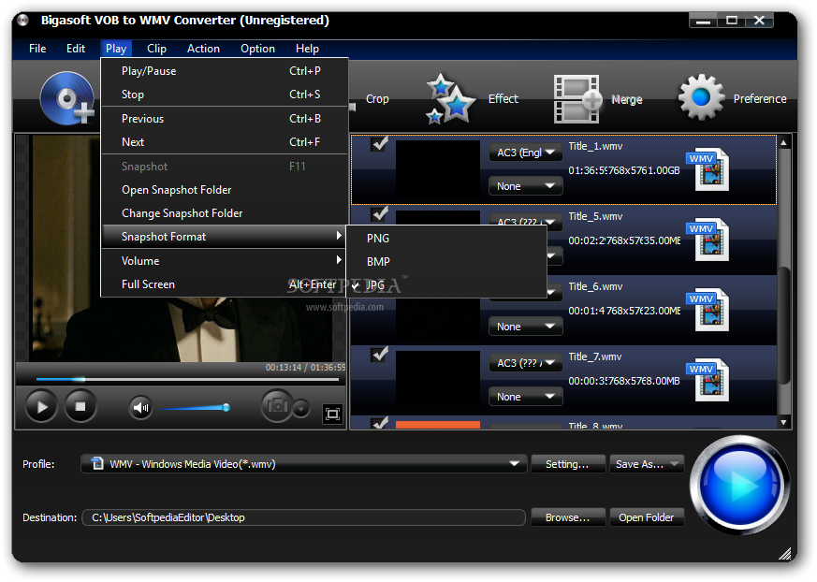Click the Setting... button
Viewport: 817px width, 582px height.
[x=567, y=464]
